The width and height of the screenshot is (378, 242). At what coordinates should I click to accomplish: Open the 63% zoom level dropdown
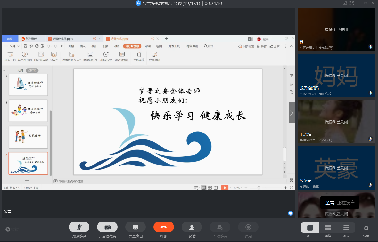(238, 188)
